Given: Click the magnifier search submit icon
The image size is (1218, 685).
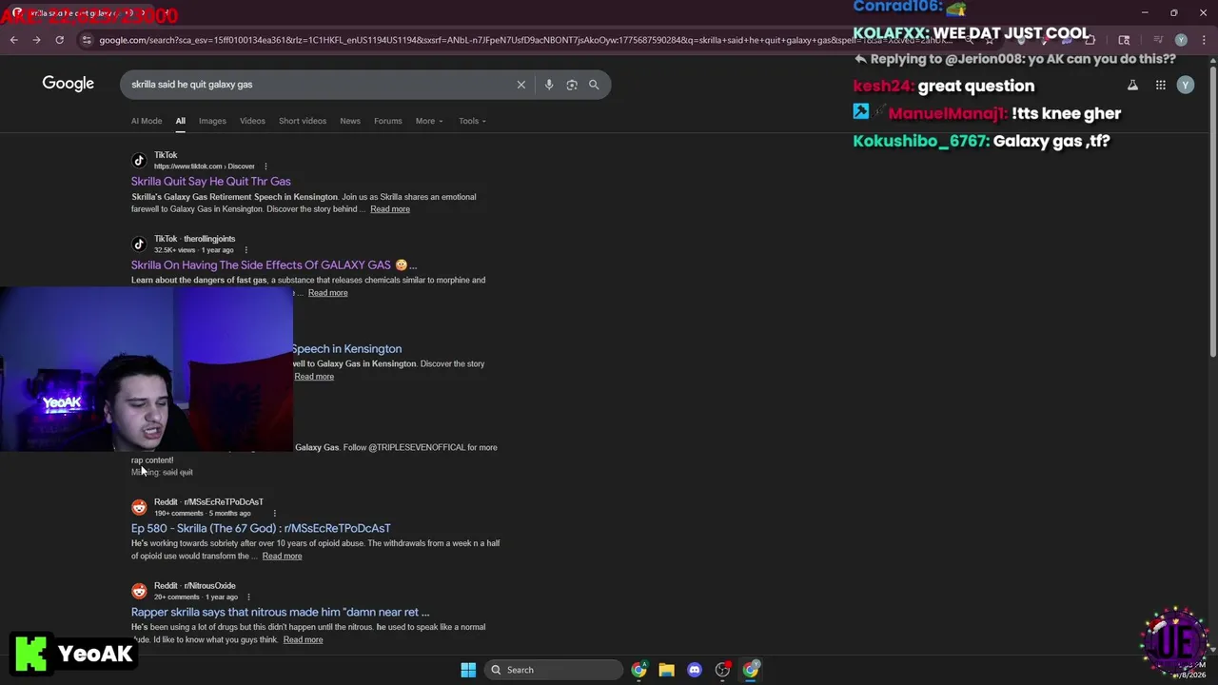Looking at the screenshot, I should [x=594, y=85].
